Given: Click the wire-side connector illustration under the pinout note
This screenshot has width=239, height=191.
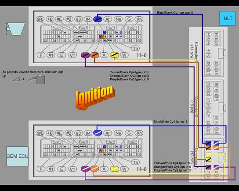Looking at the screenshot, I should [37, 79].
